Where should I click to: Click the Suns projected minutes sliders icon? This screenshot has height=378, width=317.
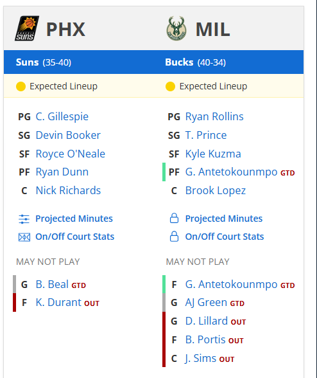[24, 219]
